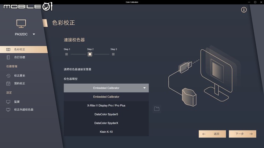
Task: Open the 預約校正 sidebar entry
Action: (x=19, y=83)
